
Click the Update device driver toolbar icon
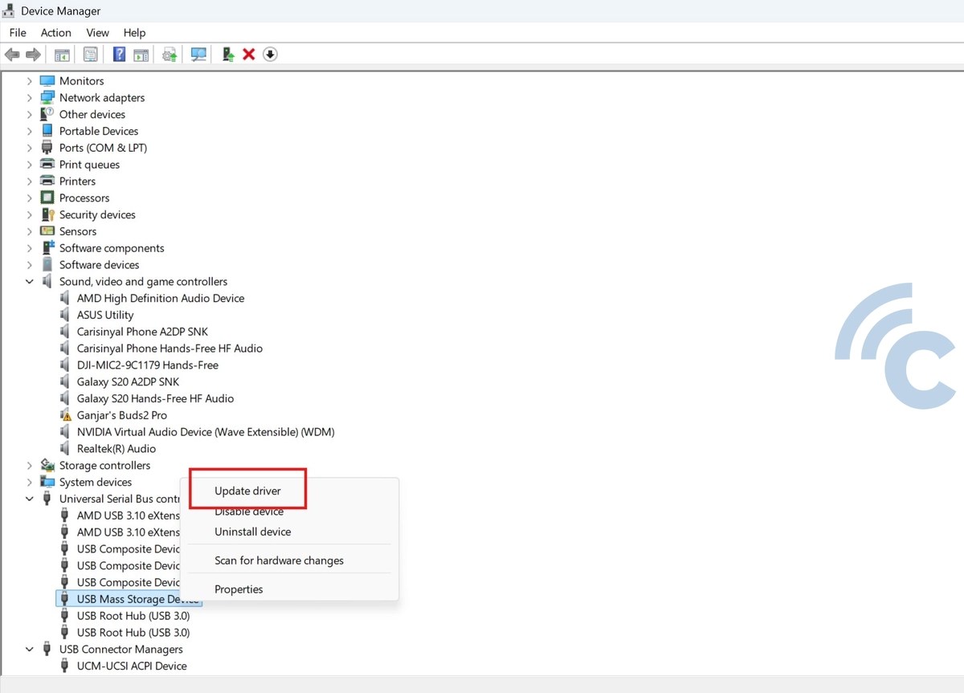170,55
